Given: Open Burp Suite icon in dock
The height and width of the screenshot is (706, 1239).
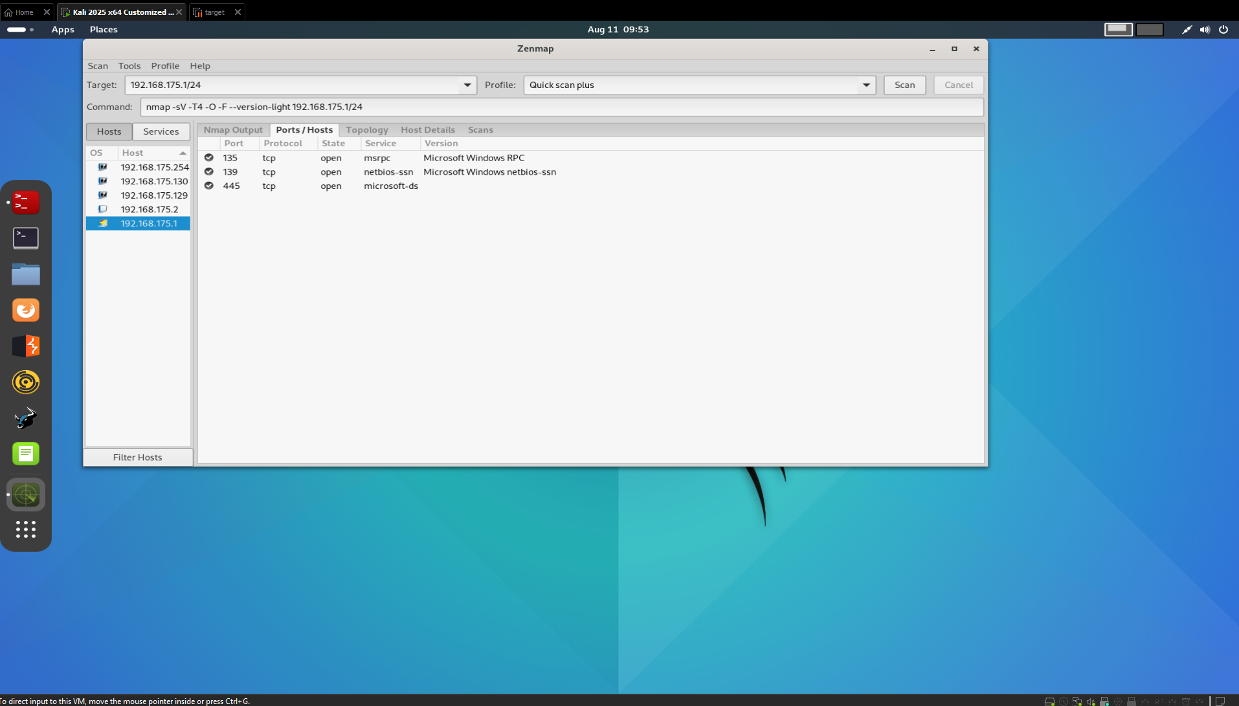Looking at the screenshot, I should coord(26,346).
